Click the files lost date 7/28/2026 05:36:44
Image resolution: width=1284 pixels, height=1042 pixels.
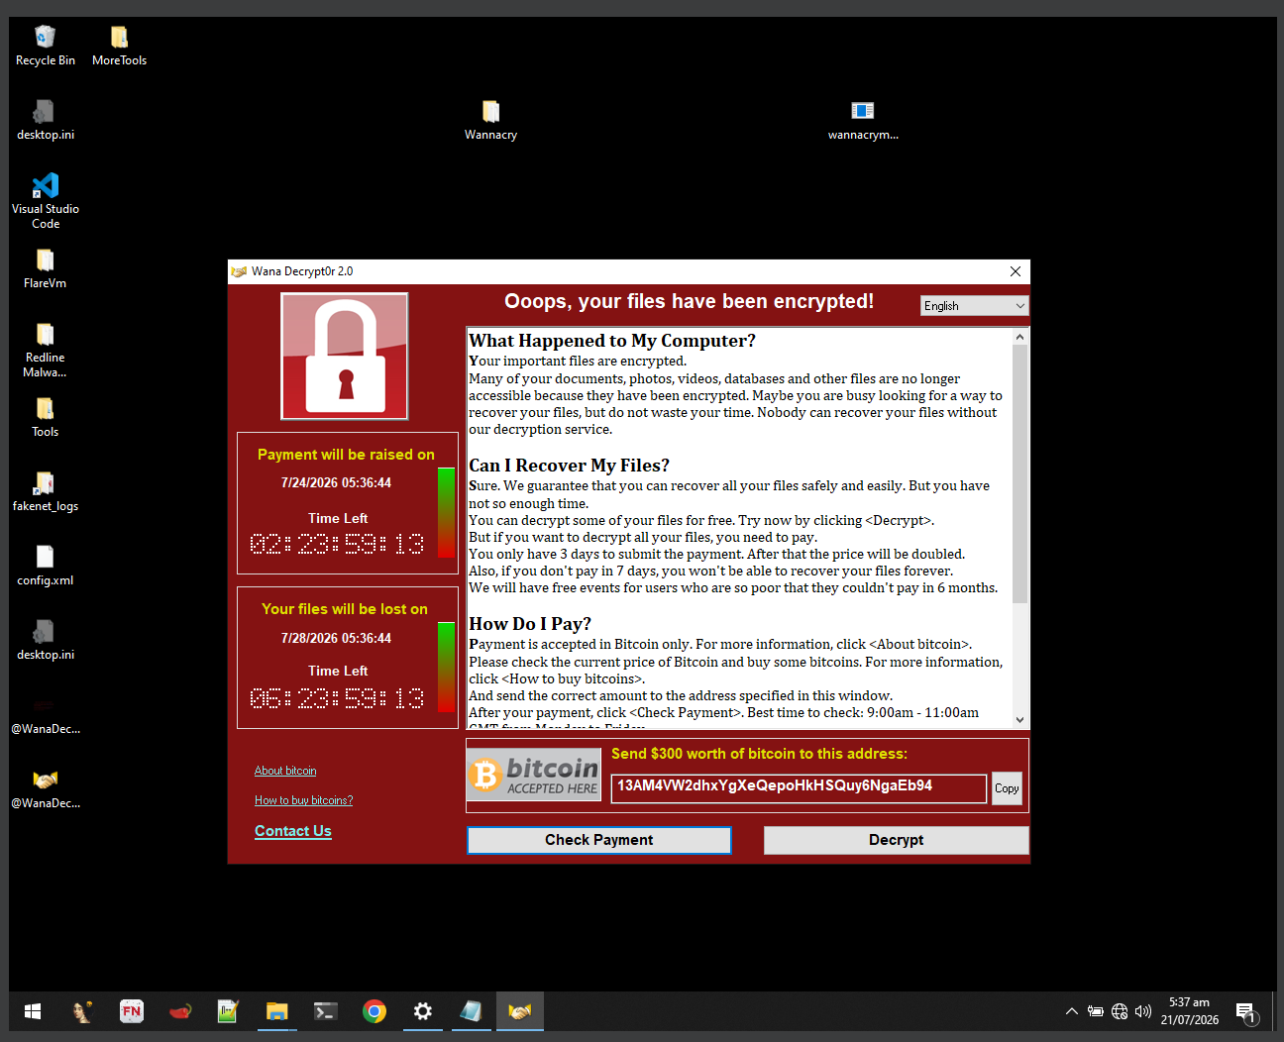pyautogui.click(x=336, y=639)
